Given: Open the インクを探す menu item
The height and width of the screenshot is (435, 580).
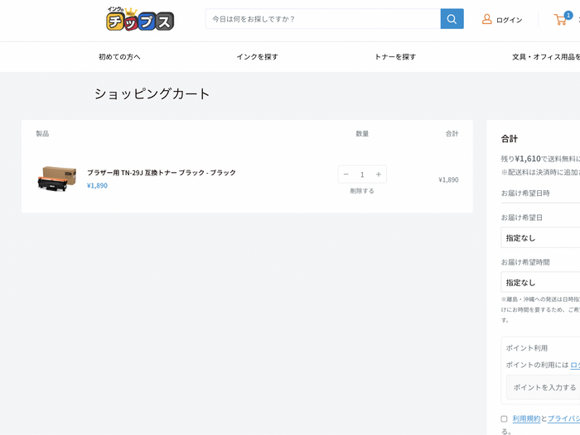Looking at the screenshot, I should (x=257, y=57).
